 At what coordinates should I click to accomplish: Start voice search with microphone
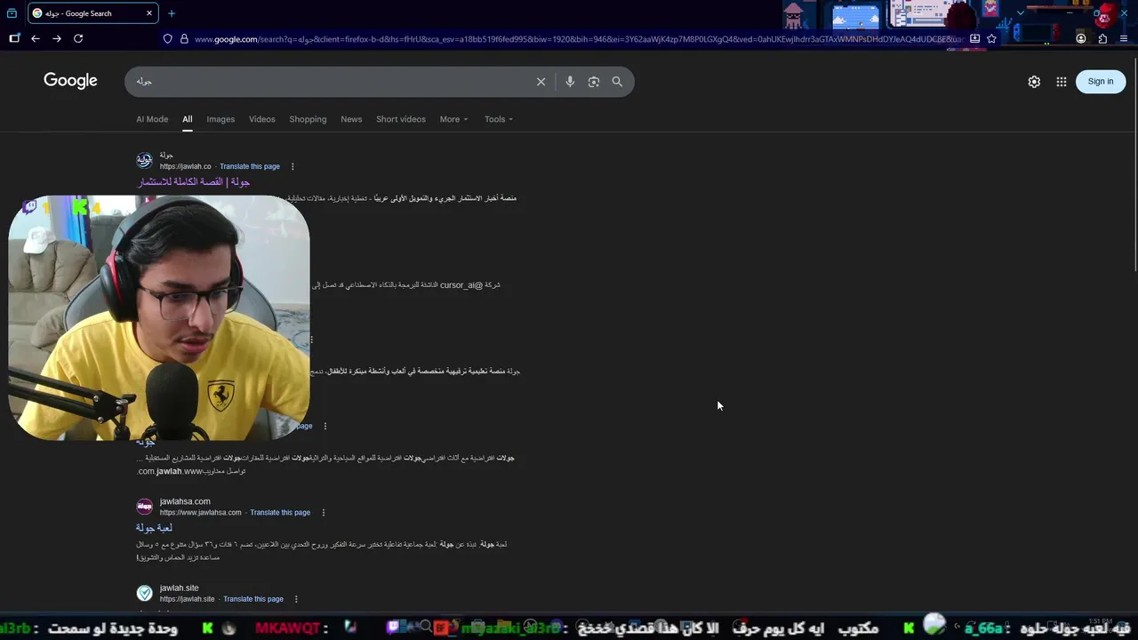570,82
